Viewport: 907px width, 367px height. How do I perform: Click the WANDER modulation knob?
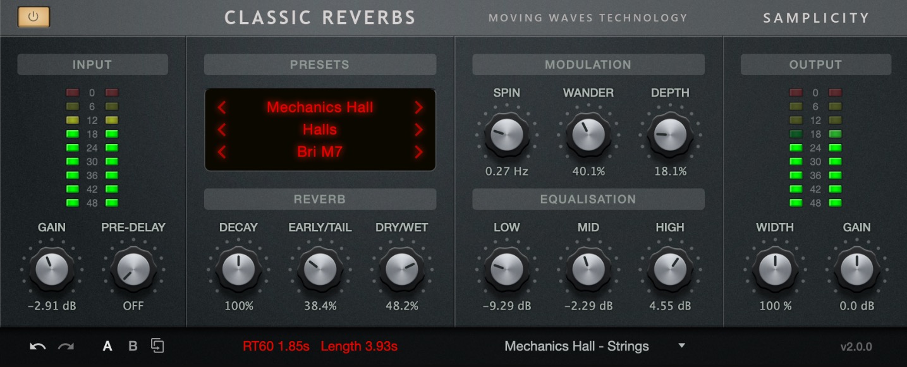pos(588,135)
